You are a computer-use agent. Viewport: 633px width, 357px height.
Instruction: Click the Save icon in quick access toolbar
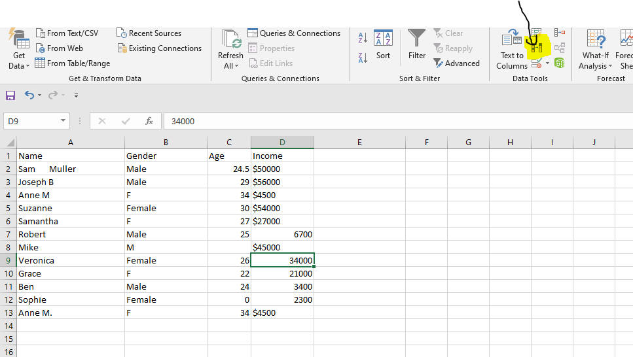[10, 95]
